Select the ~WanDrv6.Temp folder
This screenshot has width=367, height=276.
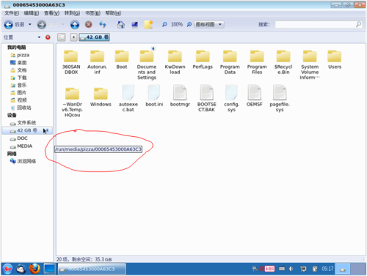click(72, 102)
